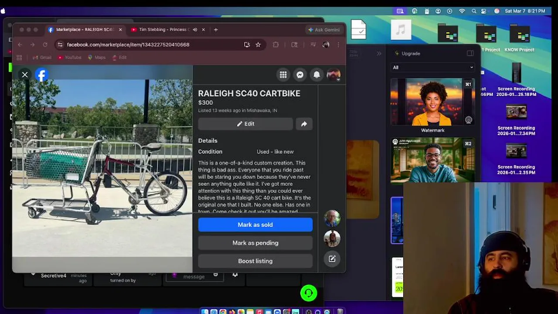
Task: Go back in Chrome
Action: [x=20, y=44]
